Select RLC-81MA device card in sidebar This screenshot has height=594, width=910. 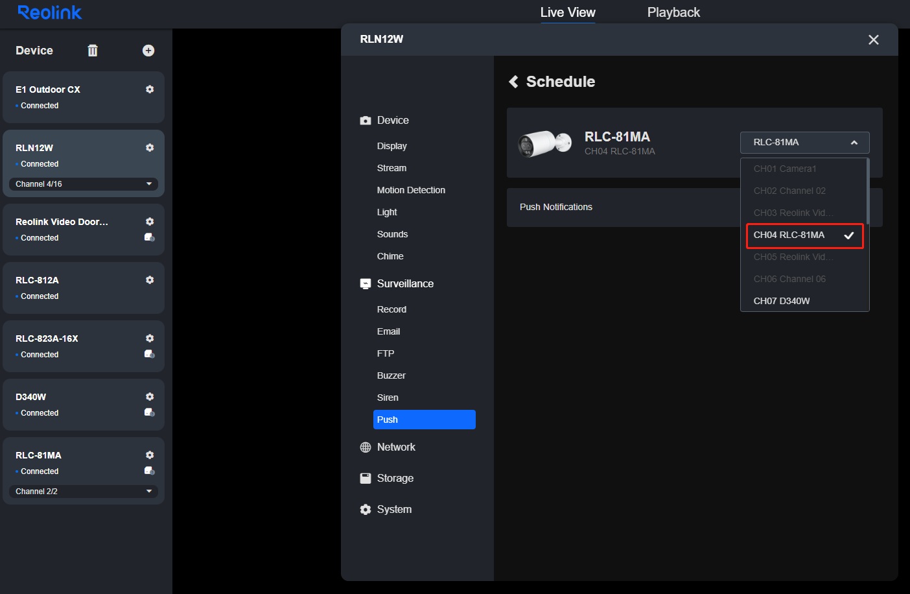click(84, 471)
